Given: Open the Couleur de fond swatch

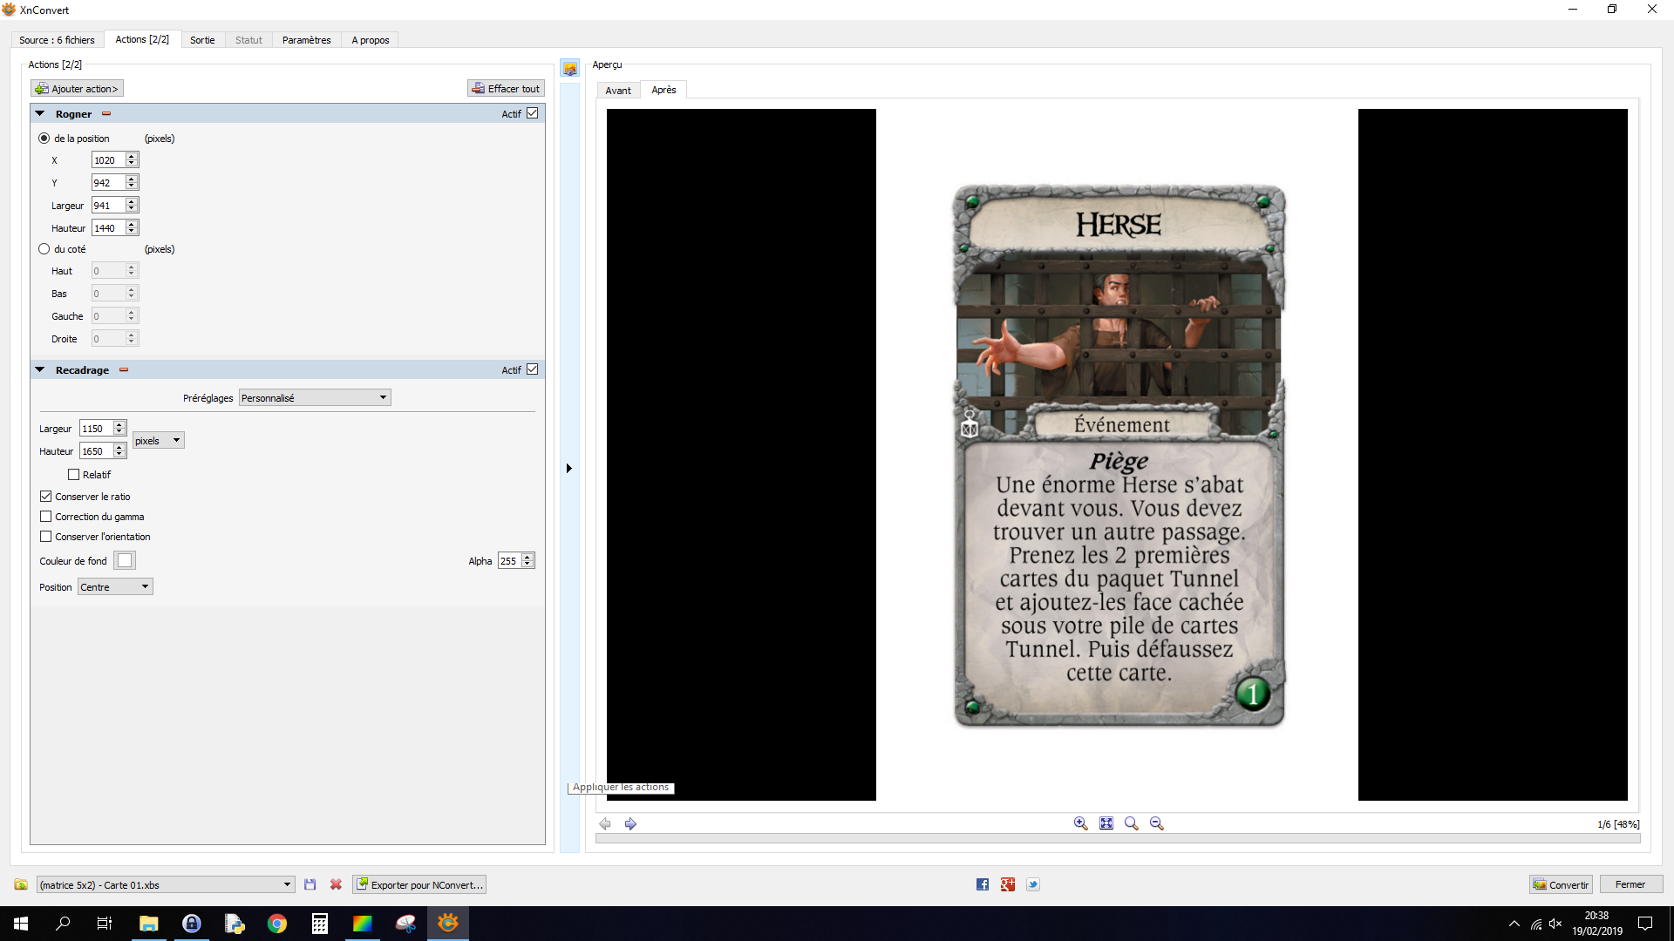Looking at the screenshot, I should pyautogui.click(x=125, y=561).
